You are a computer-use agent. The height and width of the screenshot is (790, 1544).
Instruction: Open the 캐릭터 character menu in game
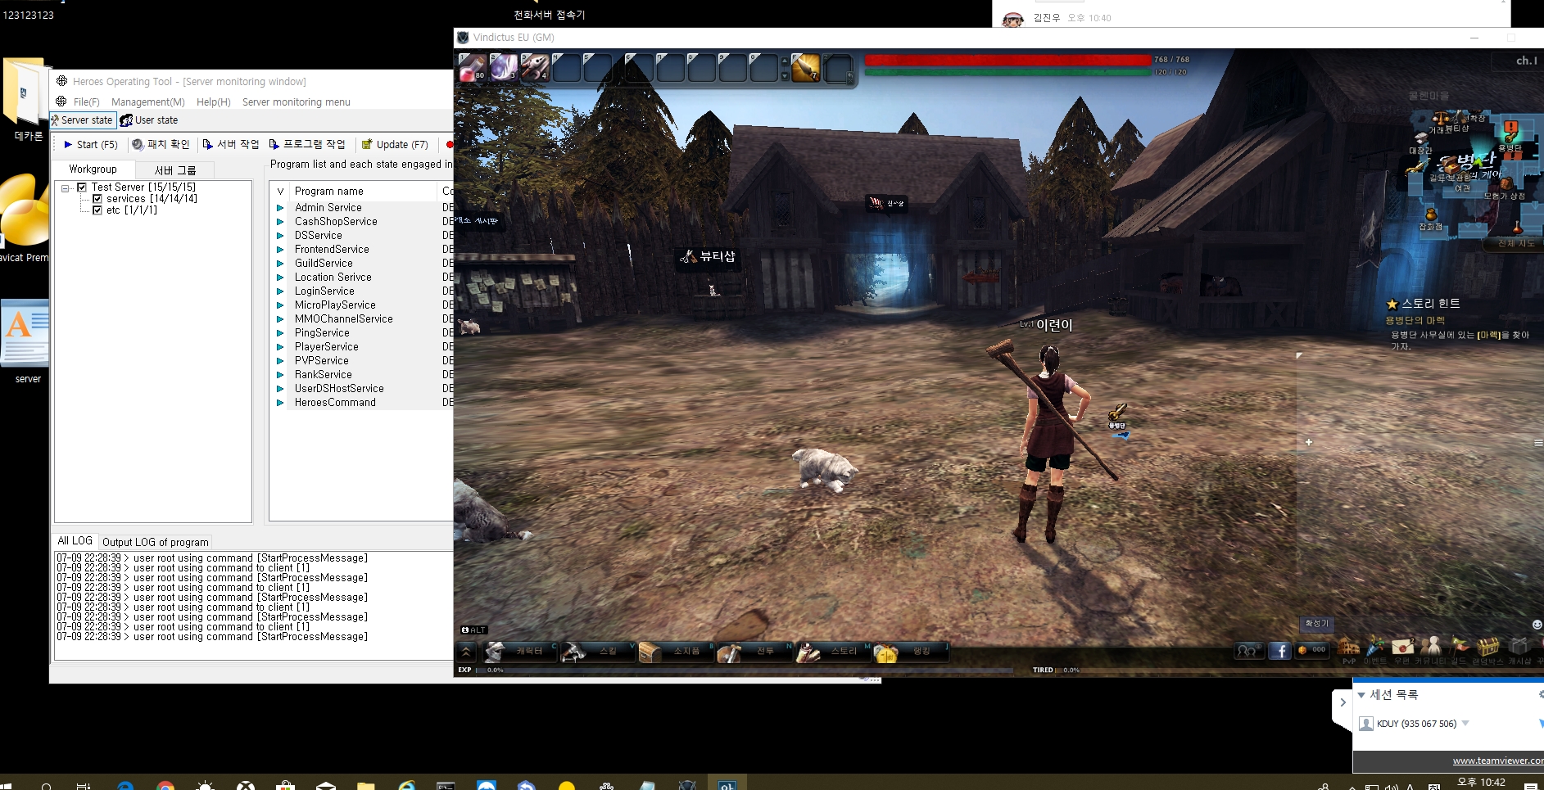coord(517,651)
